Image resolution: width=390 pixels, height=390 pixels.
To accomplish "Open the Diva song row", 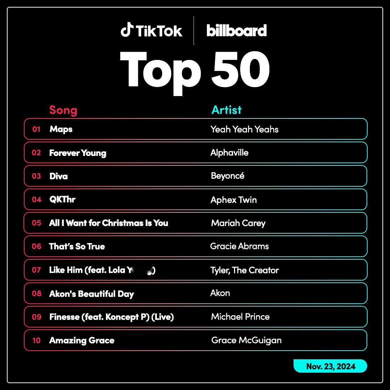I will [195, 176].
